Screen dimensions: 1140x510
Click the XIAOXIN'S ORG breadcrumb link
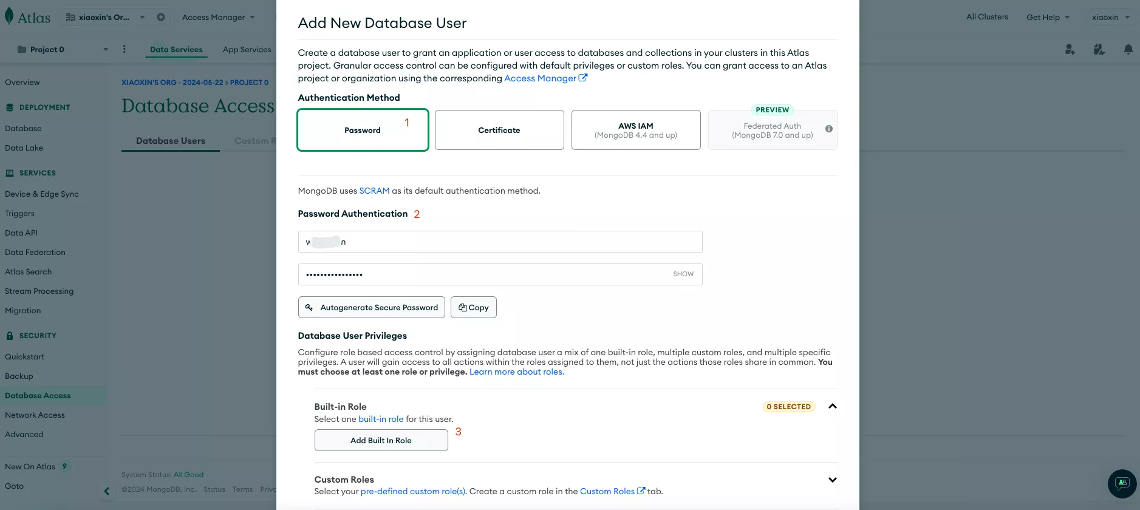[x=172, y=83]
